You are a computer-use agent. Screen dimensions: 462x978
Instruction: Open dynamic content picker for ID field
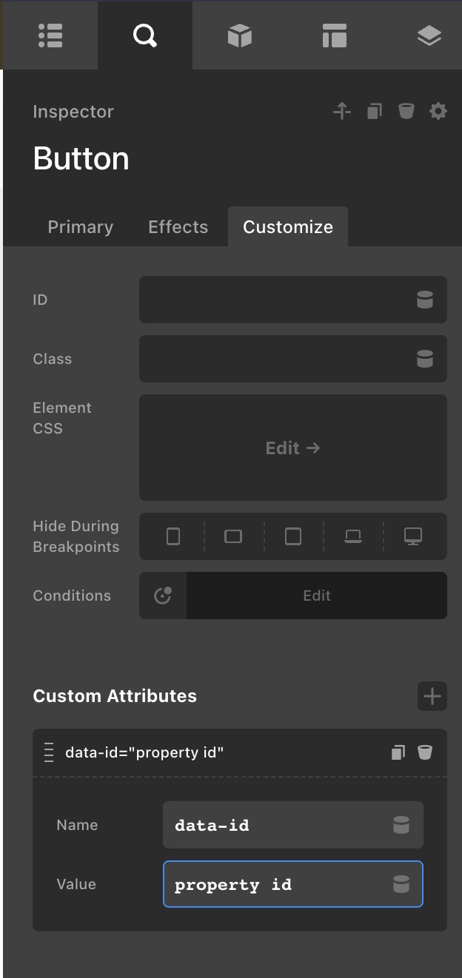[x=425, y=300]
